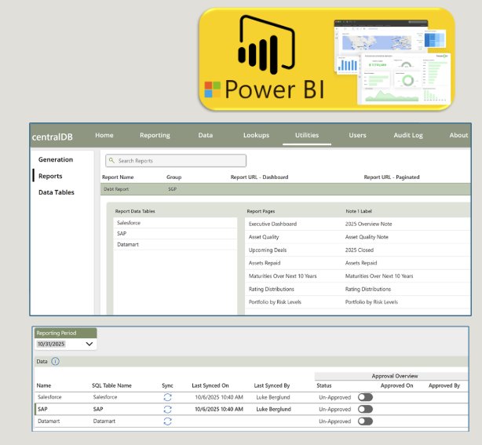This screenshot has height=445, width=482.
Task: Click the Approved By column header
Action: [x=444, y=385]
